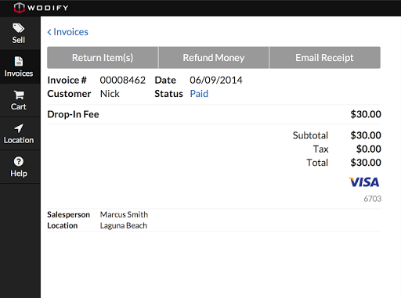This screenshot has height=298, width=401.
Task: Click the Paid status link
Action: coord(199,94)
